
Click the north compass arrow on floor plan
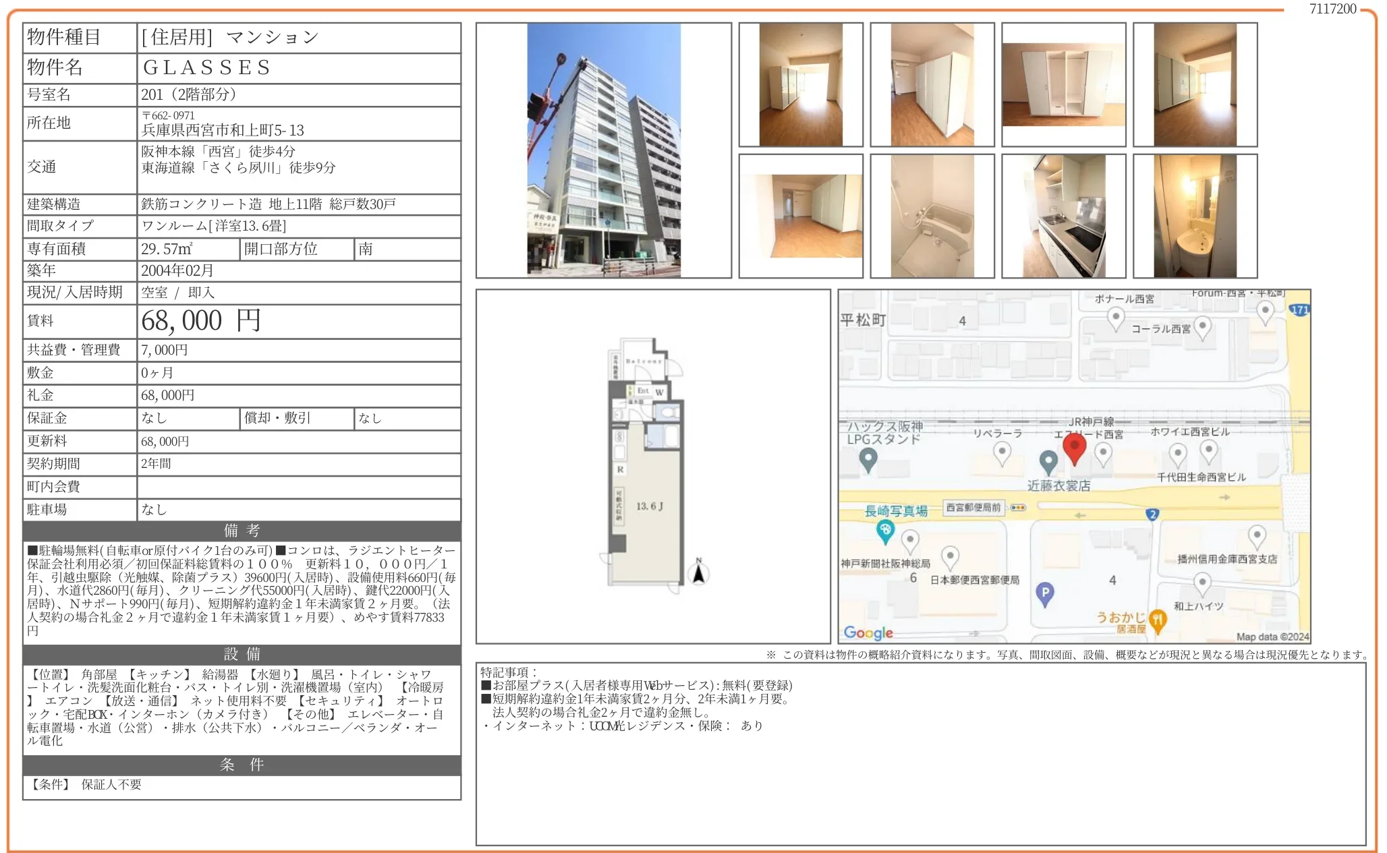(699, 572)
